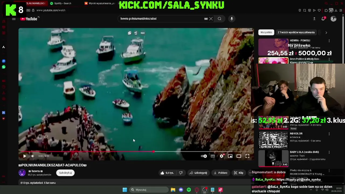Open Spotify from the taskbar
Viewport: 345px width, 194px height.
pos(189,190)
